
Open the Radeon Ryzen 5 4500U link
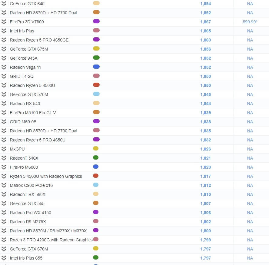coord(32,85)
